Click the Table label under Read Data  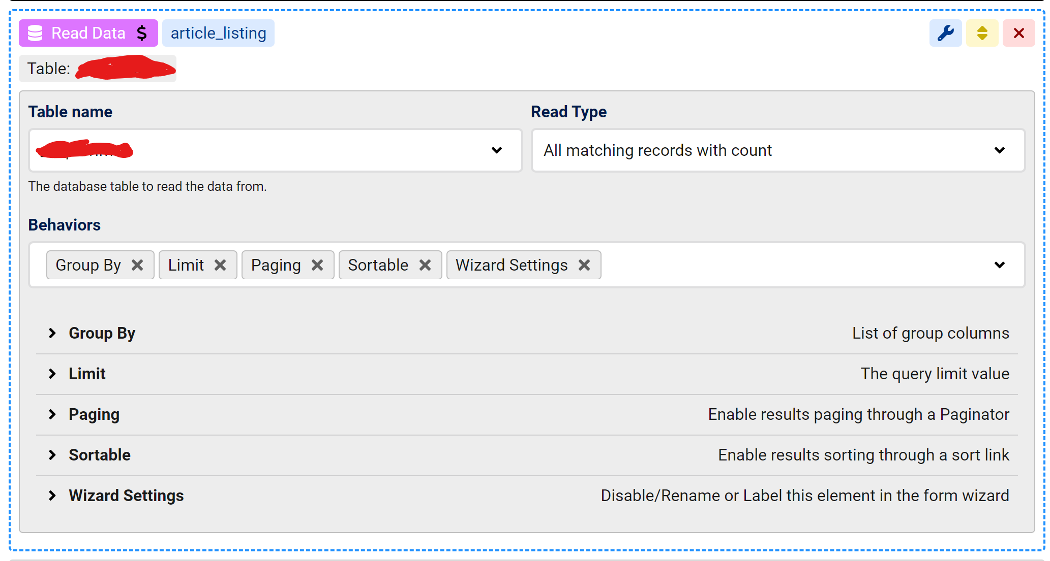[x=49, y=69]
